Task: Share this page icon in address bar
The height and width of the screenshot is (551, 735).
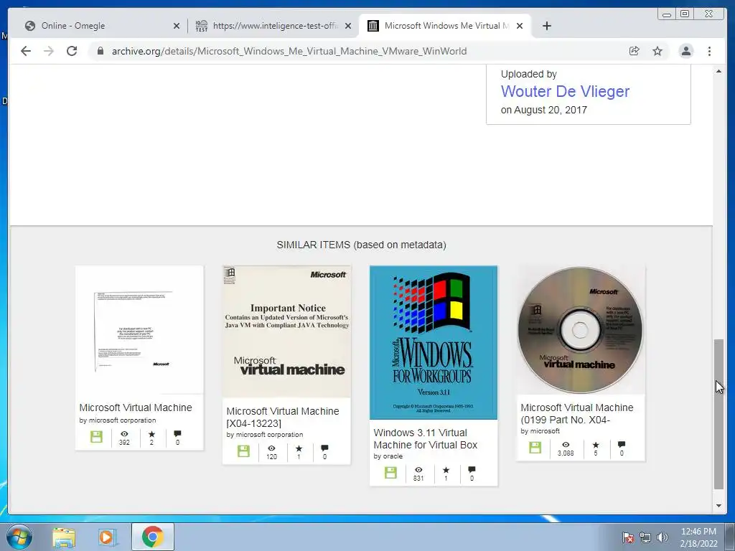Action: [635, 51]
